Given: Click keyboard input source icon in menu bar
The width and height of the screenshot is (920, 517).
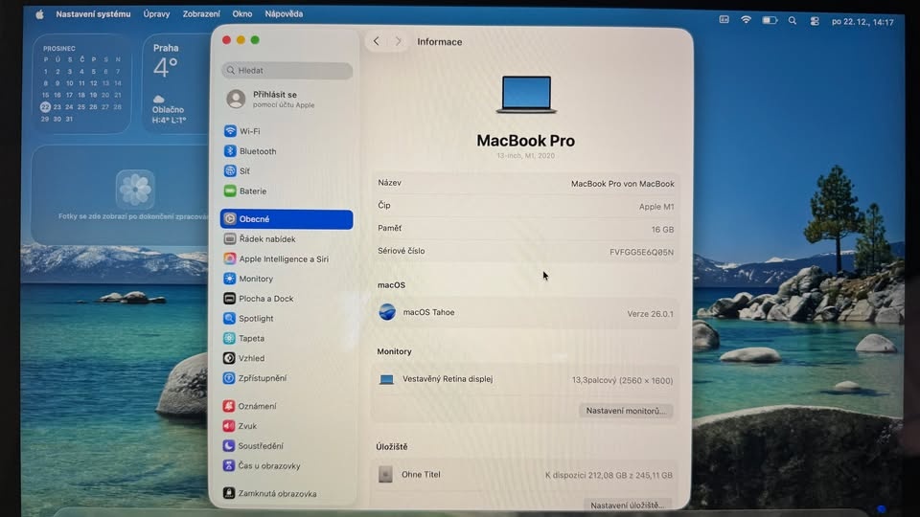Looking at the screenshot, I should (x=724, y=20).
